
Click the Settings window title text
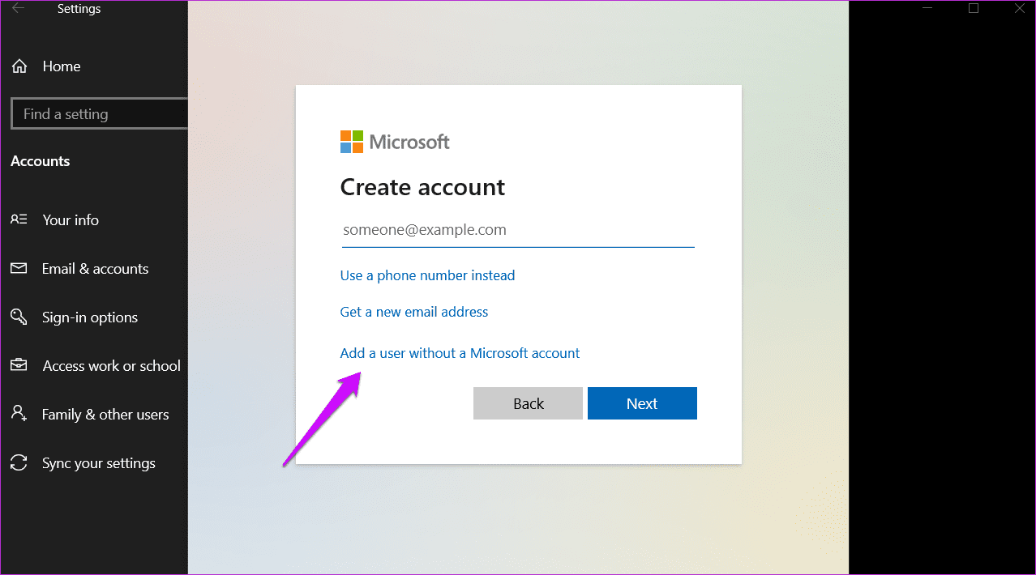tap(79, 9)
